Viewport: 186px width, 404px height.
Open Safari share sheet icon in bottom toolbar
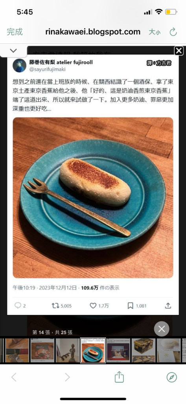click(x=119, y=377)
